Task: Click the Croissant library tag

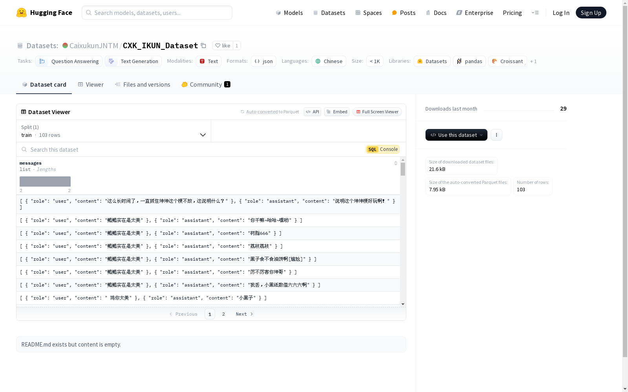Action: tap(508, 61)
